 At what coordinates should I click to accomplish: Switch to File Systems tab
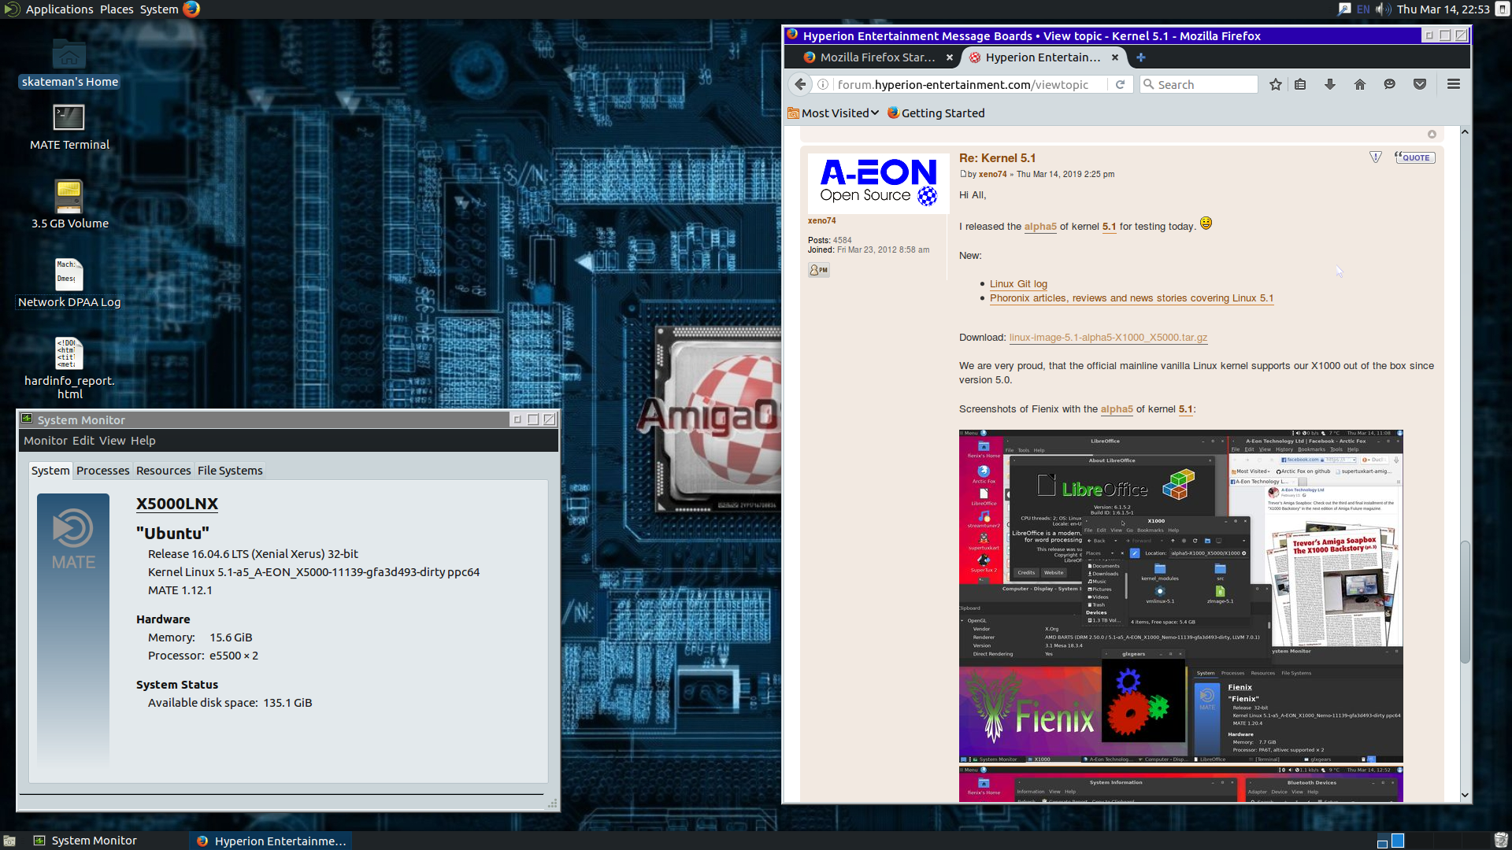pyautogui.click(x=230, y=471)
